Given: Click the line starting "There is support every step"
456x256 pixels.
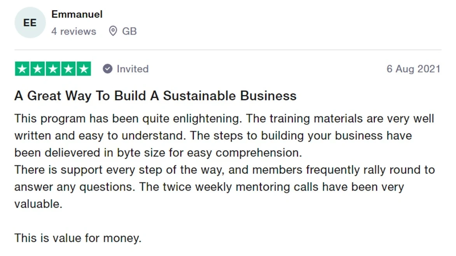Looking at the screenshot, I should (224, 170).
